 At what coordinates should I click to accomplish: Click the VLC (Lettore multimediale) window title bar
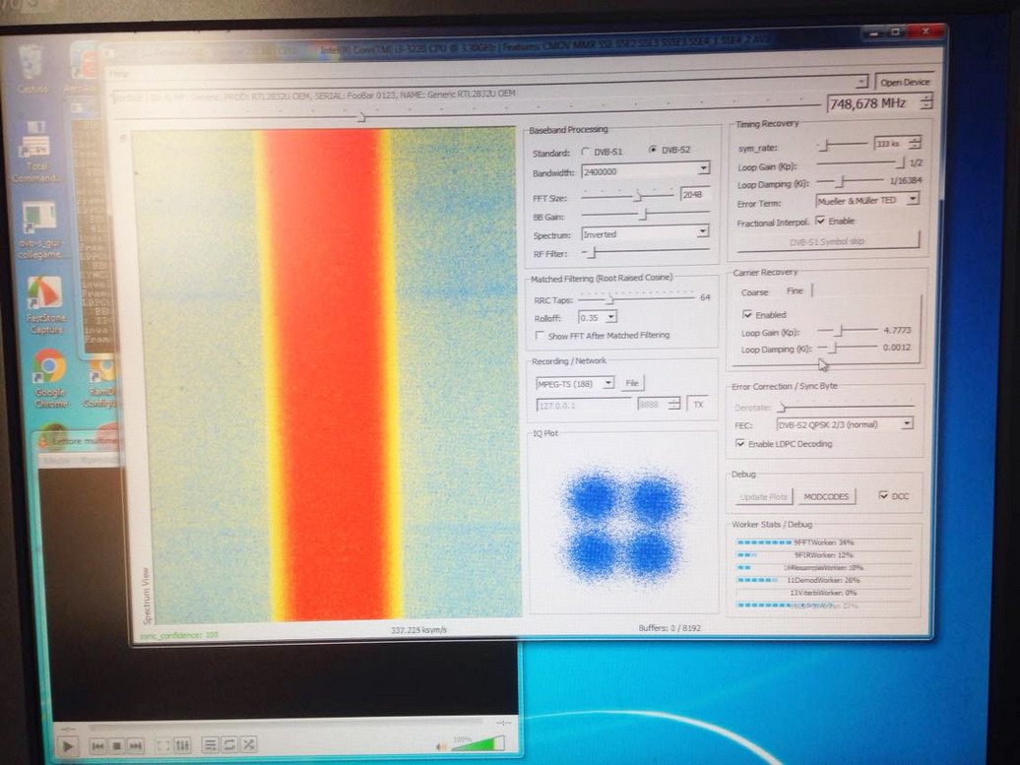77,440
